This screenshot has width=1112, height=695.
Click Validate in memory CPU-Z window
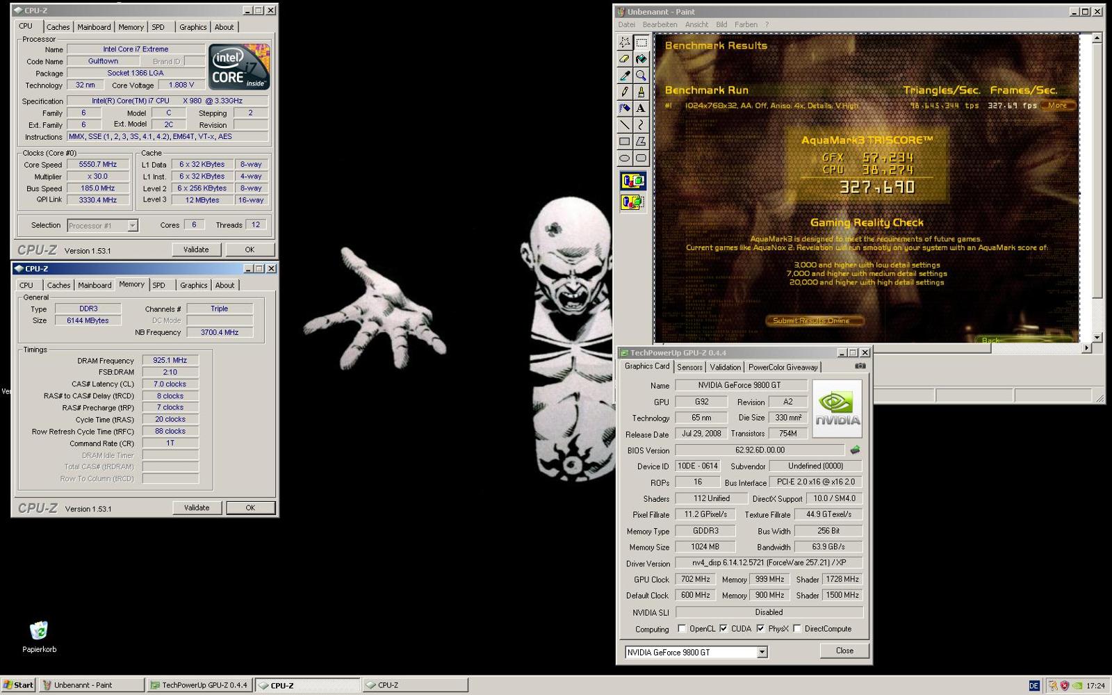[197, 508]
